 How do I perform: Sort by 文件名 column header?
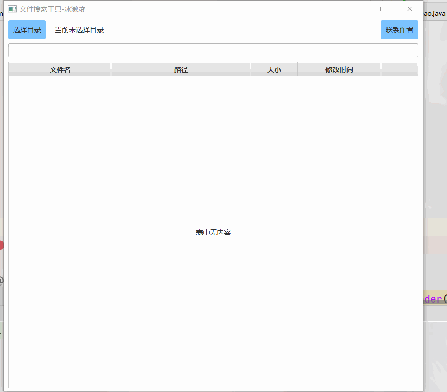60,69
